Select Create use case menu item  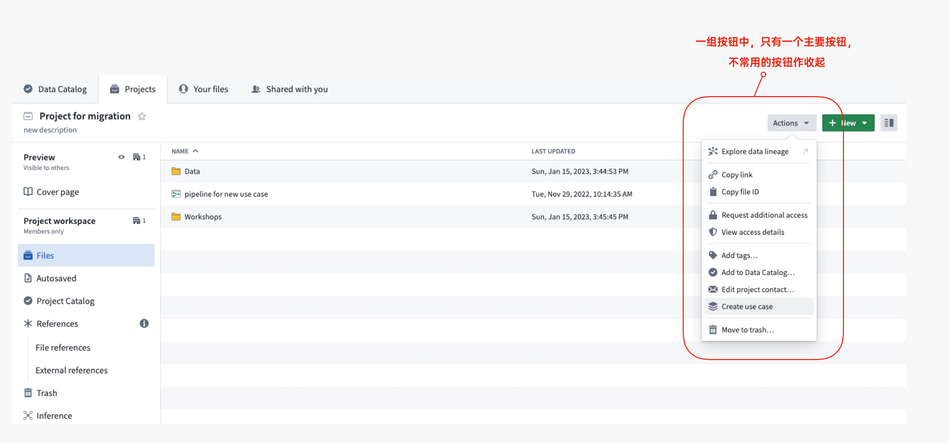coord(747,306)
